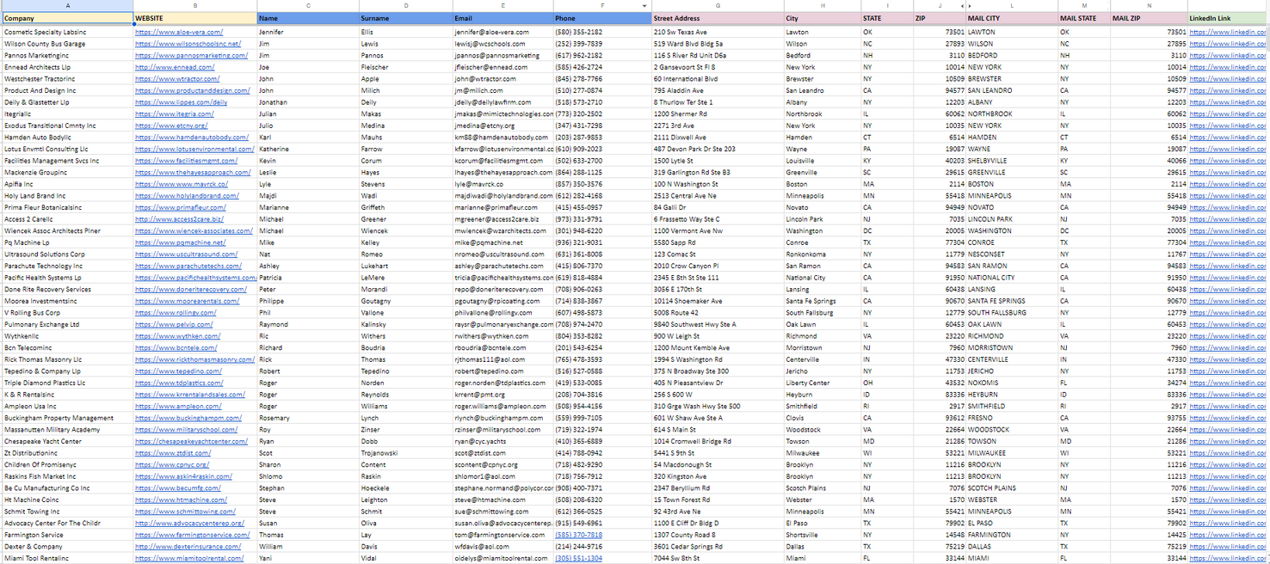This screenshot has height=564, width=1270.
Task: Select the Mackenzie Groupinc company cell
Action: 68,173
